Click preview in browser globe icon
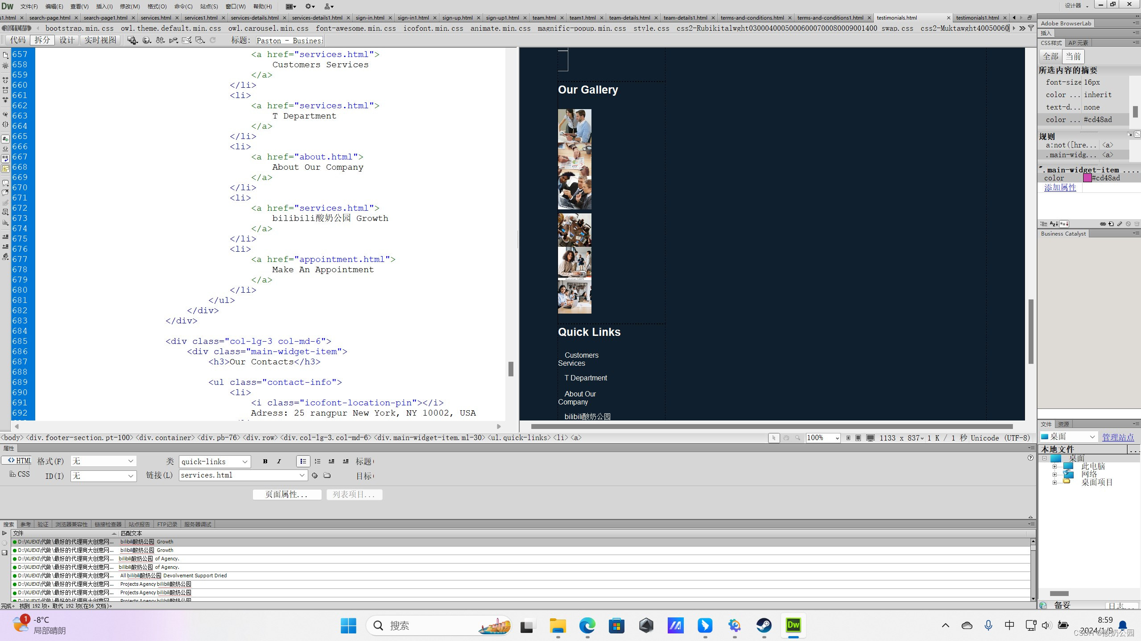The height and width of the screenshot is (641, 1141). coord(146,40)
